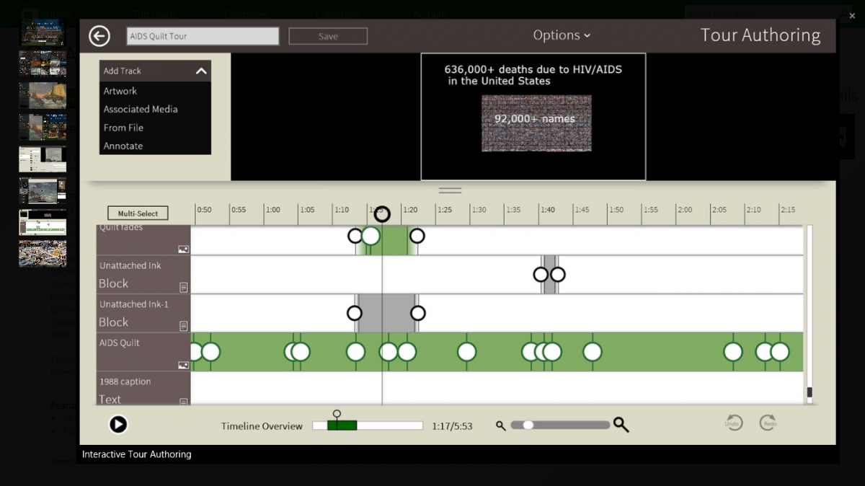Click the Interactive Tour Authoring caption
This screenshot has width=865, height=486.
[136, 454]
